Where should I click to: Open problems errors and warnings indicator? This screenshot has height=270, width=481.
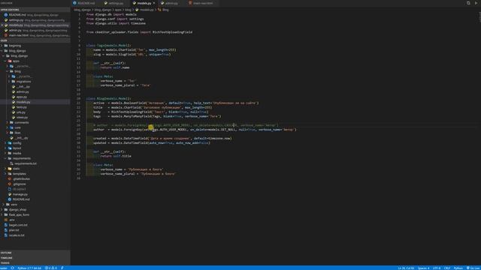pos(51,268)
